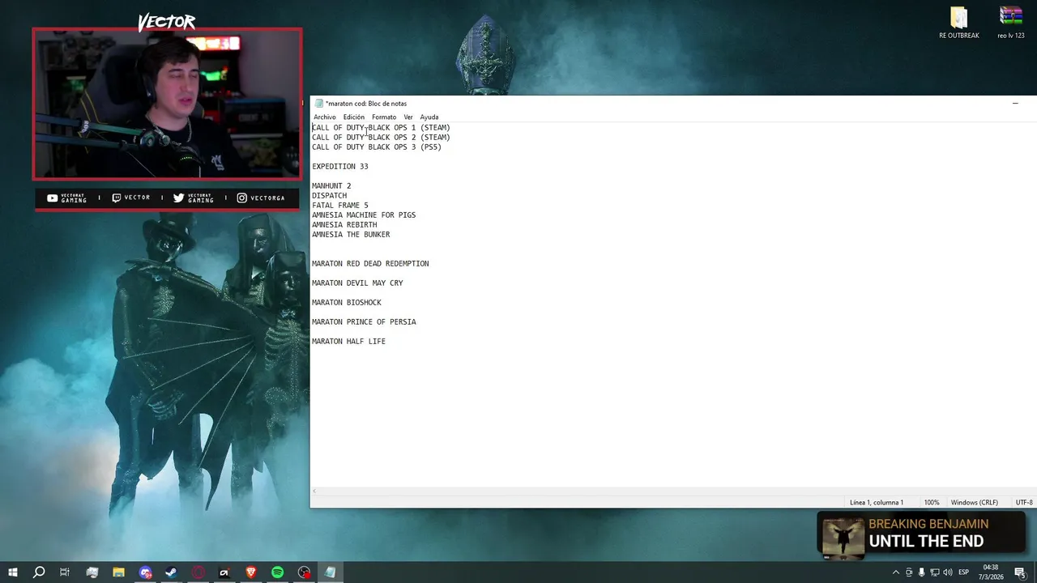Open the Formato menu in Notepad

(x=384, y=117)
